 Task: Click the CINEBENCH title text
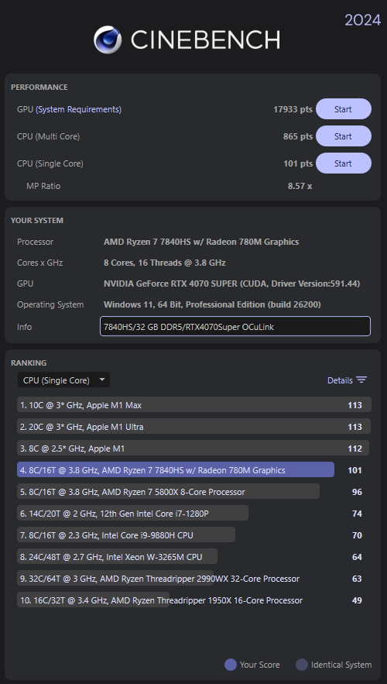205,40
